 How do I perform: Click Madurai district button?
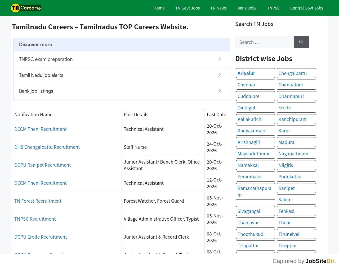click(x=296, y=142)
